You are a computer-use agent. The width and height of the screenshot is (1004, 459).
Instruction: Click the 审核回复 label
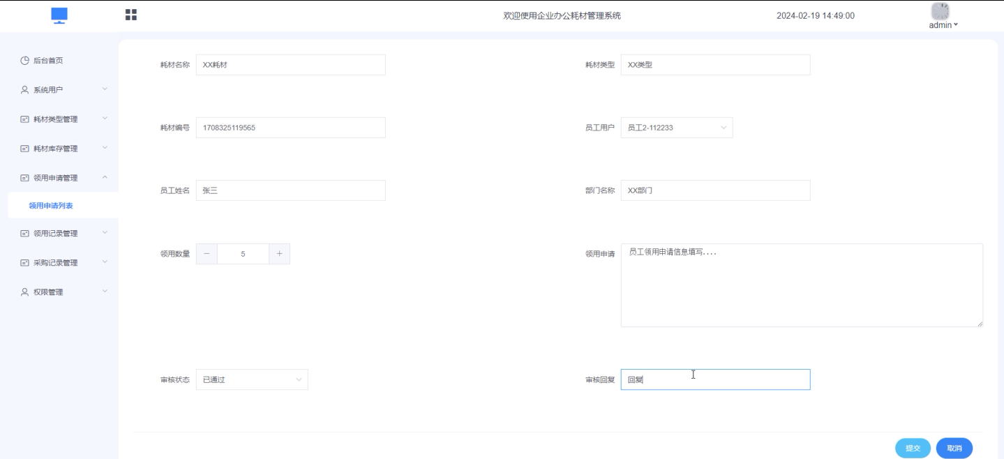tap(600, 380)
